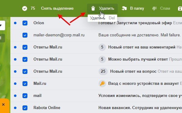Uncheck the Orion message checkbox
182x113 pixels.
(x=25, y=23)
